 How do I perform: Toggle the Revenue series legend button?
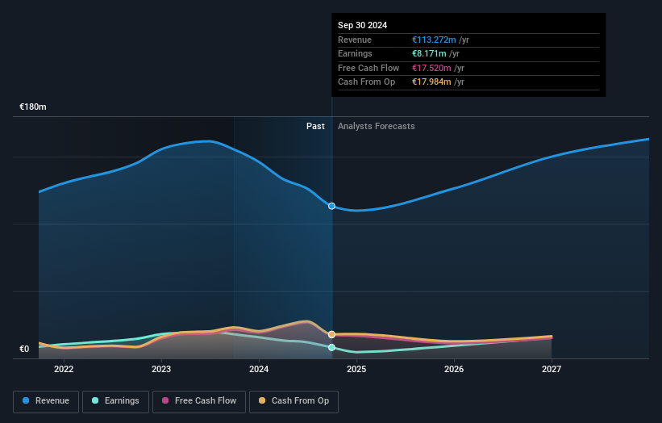46,400
